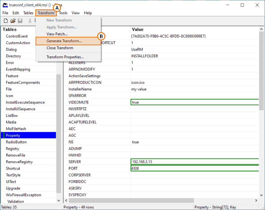Open the Edit menu
Viewport: 265px width, 210px height.
(16, 13)
